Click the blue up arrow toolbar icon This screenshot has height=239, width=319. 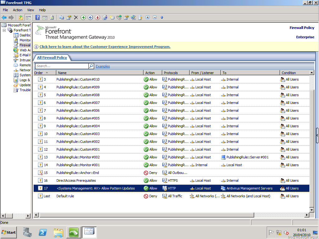coord(162,17)
